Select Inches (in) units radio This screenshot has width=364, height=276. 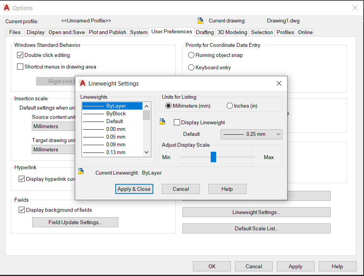(230, 106)
